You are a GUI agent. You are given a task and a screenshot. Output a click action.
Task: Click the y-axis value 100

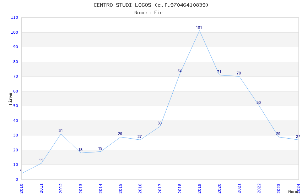click(15, 32)
